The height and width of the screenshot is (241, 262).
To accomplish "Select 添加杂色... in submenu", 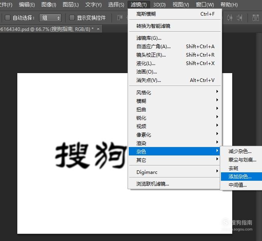I will tap(241, 176).
